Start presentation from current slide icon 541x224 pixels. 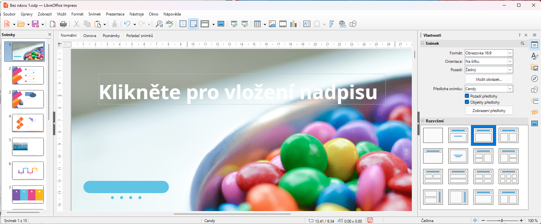pyautogui.click(x=245, y=24)
